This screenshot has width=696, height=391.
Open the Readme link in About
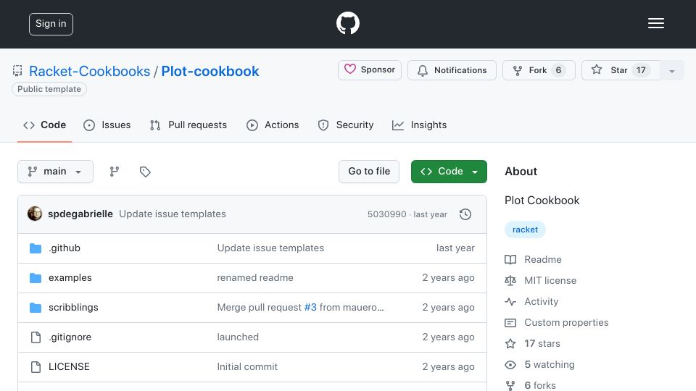(x=543, y=259)
